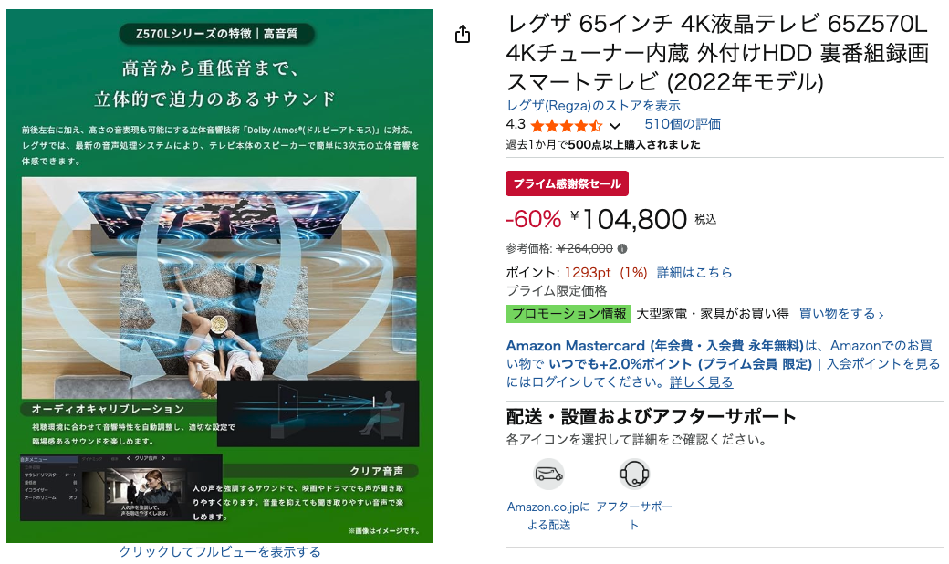Open the レグザ(Regza) store link

[593, 106]
